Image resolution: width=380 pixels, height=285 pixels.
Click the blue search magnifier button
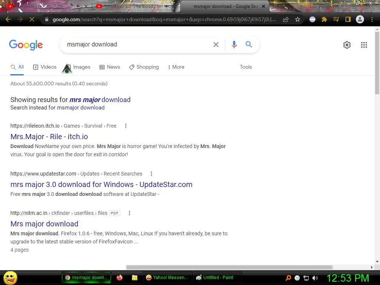pos(249,45)
